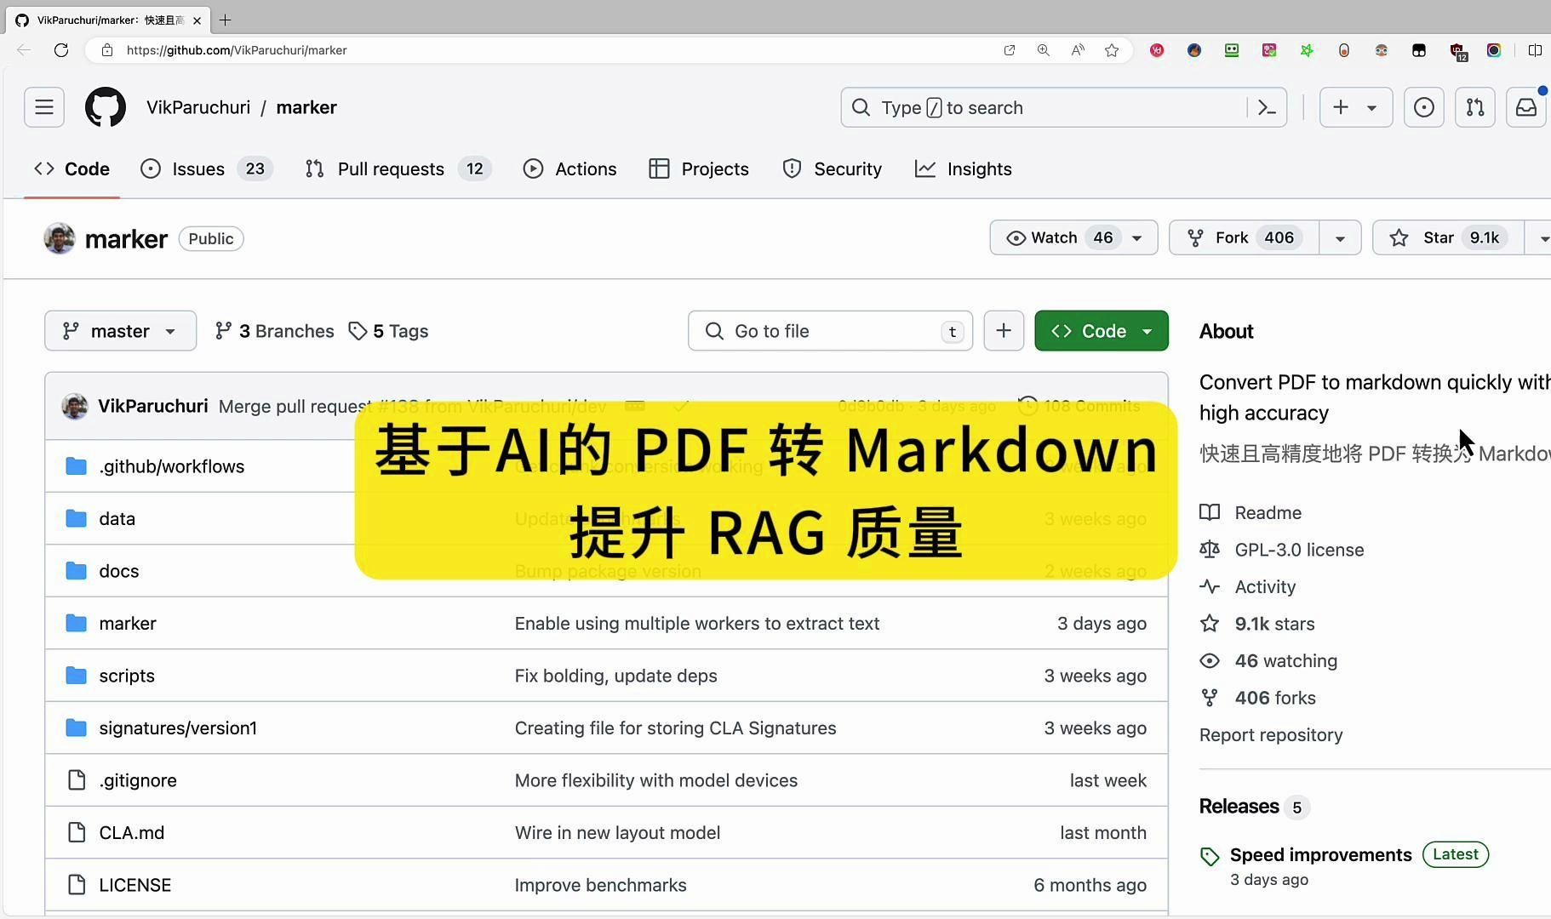Image resolution: width=1551 pixels, height=919 pixels.
Task: Expand the master branch dropdown
Action: [x=120, y=330]
